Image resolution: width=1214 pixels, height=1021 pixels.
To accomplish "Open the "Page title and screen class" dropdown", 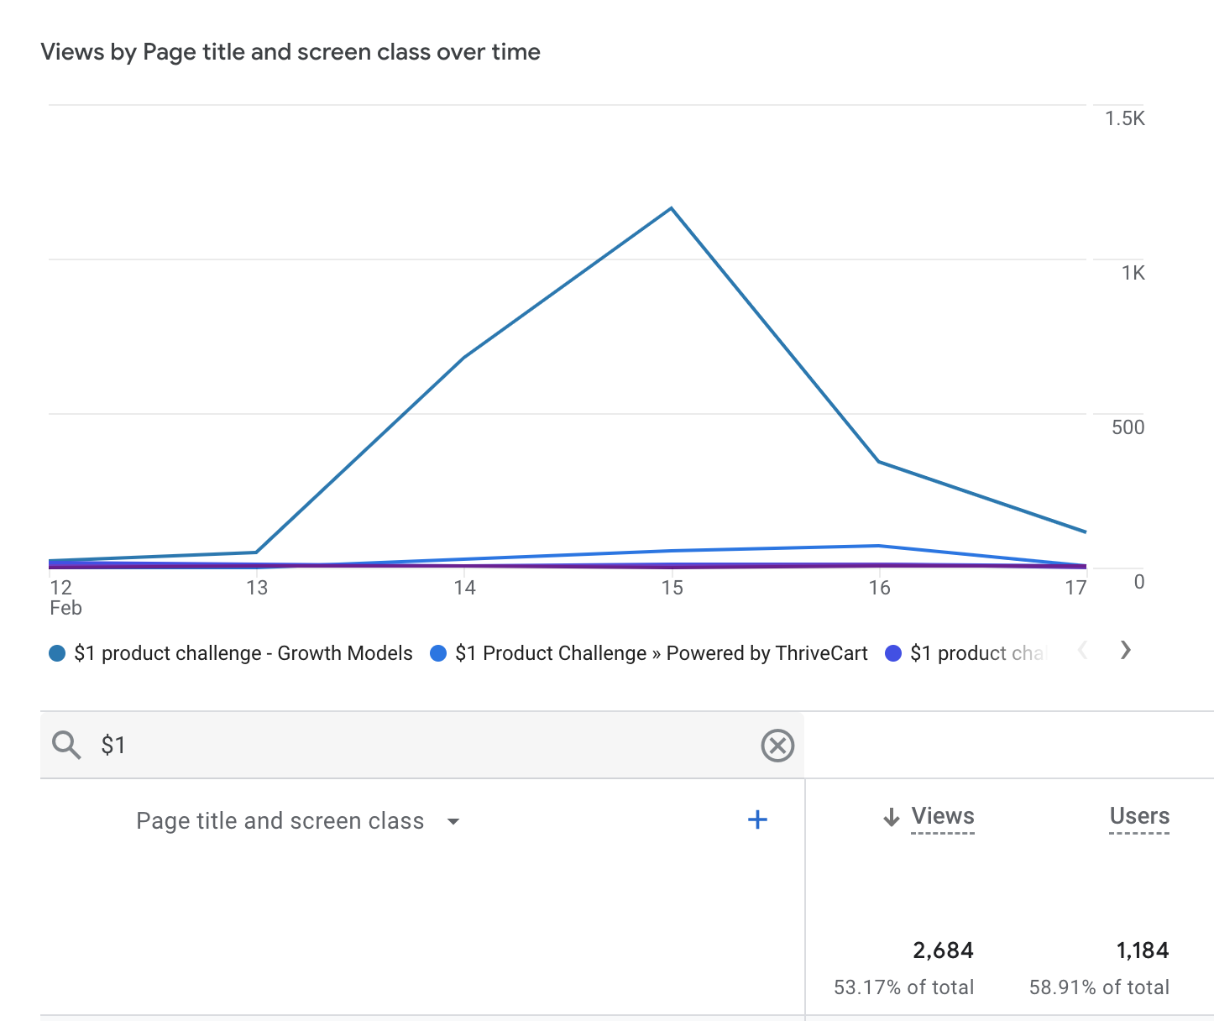I will click(280, 820).
